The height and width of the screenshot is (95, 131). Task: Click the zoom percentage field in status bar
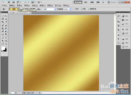11,93
